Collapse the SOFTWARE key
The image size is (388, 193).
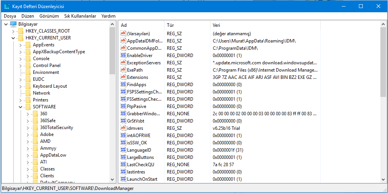tap(20, 107)
